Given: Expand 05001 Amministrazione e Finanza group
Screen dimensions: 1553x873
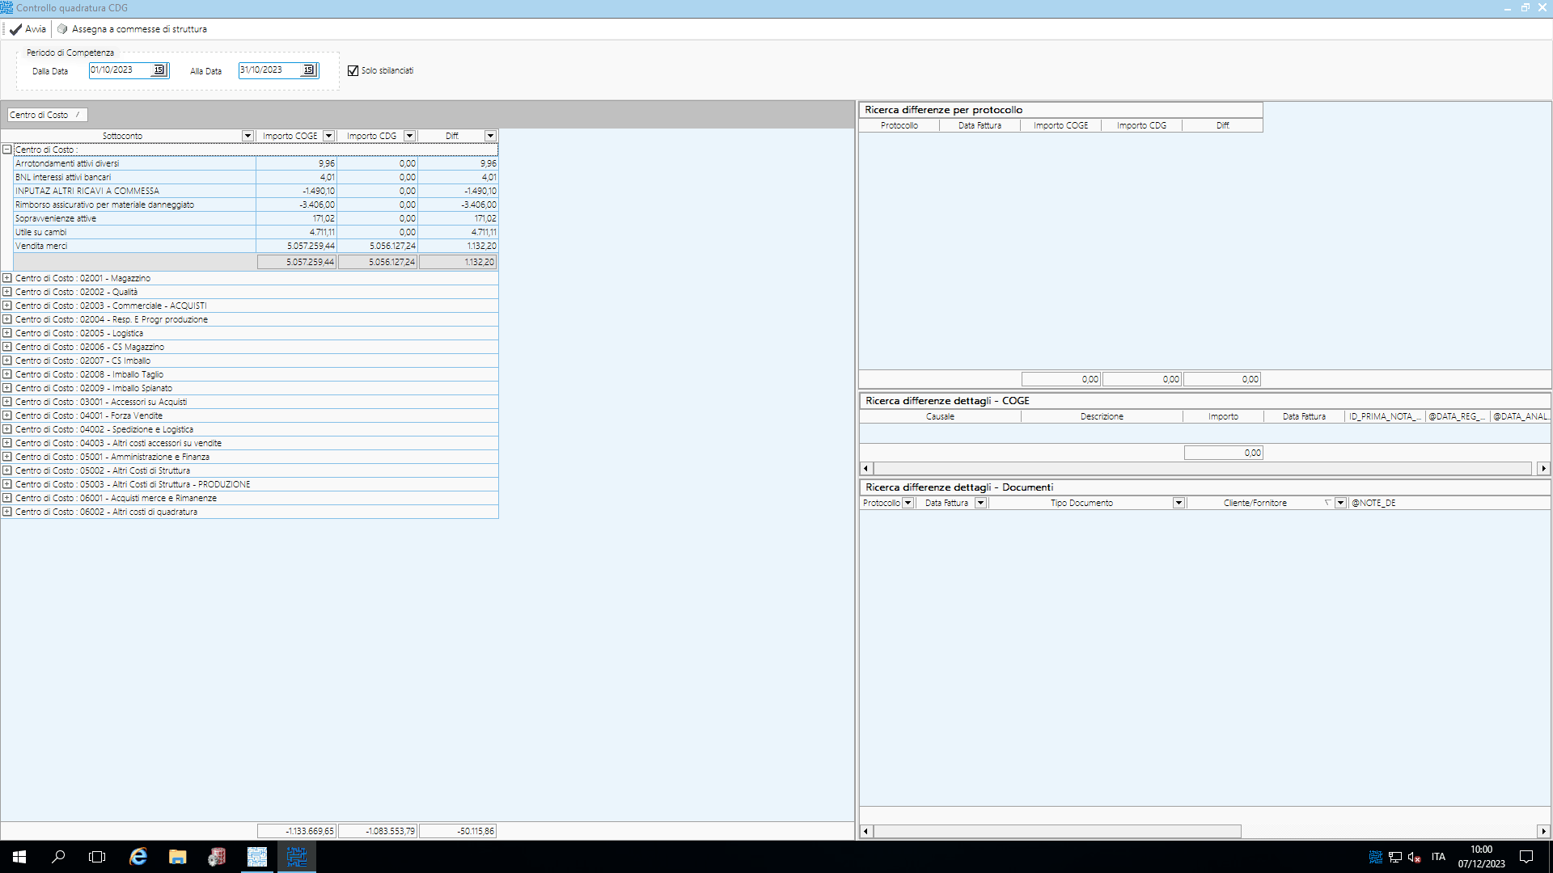Looking at the screenshot, I should click(x=6, y=457).
